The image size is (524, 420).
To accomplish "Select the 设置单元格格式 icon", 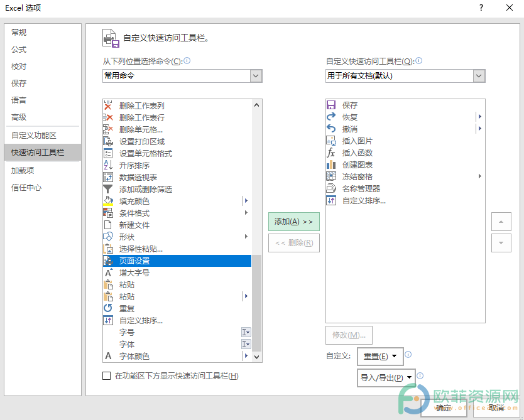I will point(108,153).
